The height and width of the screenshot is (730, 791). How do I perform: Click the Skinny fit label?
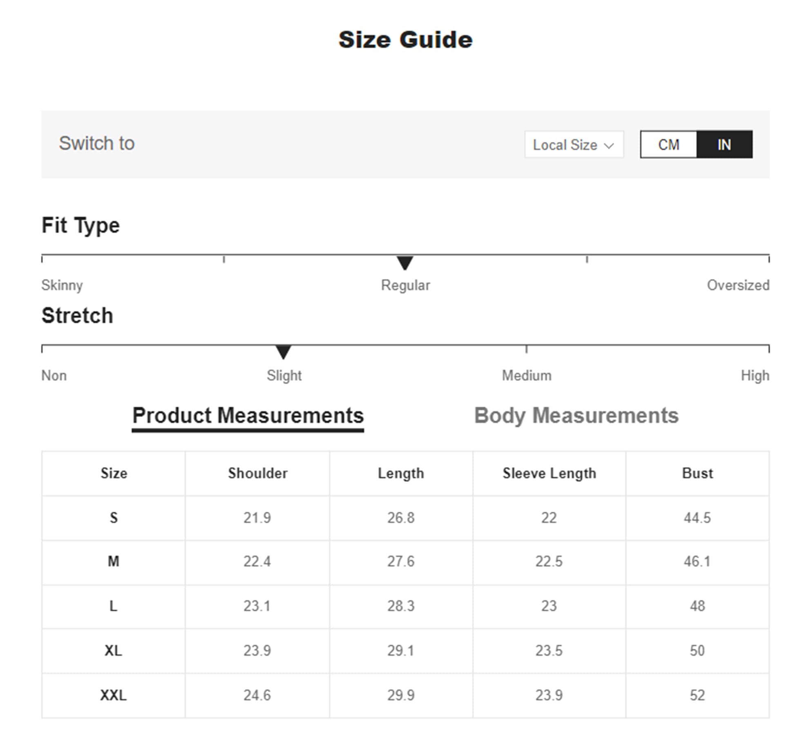coord(62,285)
